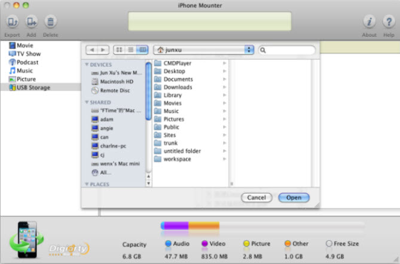Click sidebar scrollbar up arrow

(x=148, y=176)
